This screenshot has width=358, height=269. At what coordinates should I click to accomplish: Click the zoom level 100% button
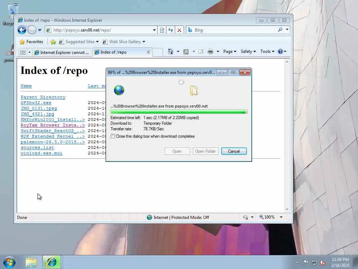267,217
